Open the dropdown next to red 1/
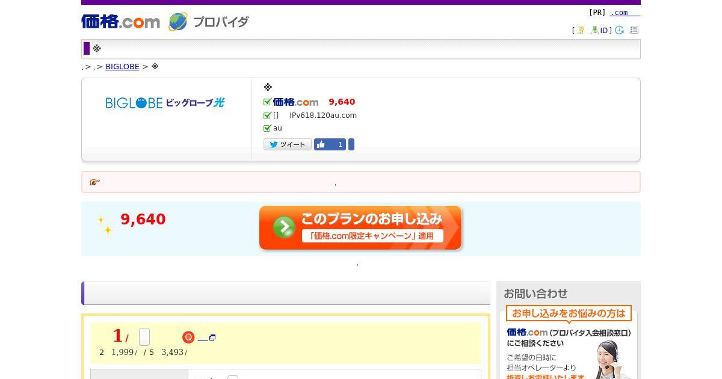This screenshot has height=379, width=722. pyautogui.click(x=144, y=337)
